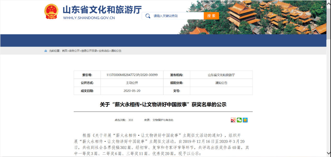The height and width of the screenshot is (157, 331).
Task: Click the 山东省文化和旅游厅 site title
Action: 102,10
